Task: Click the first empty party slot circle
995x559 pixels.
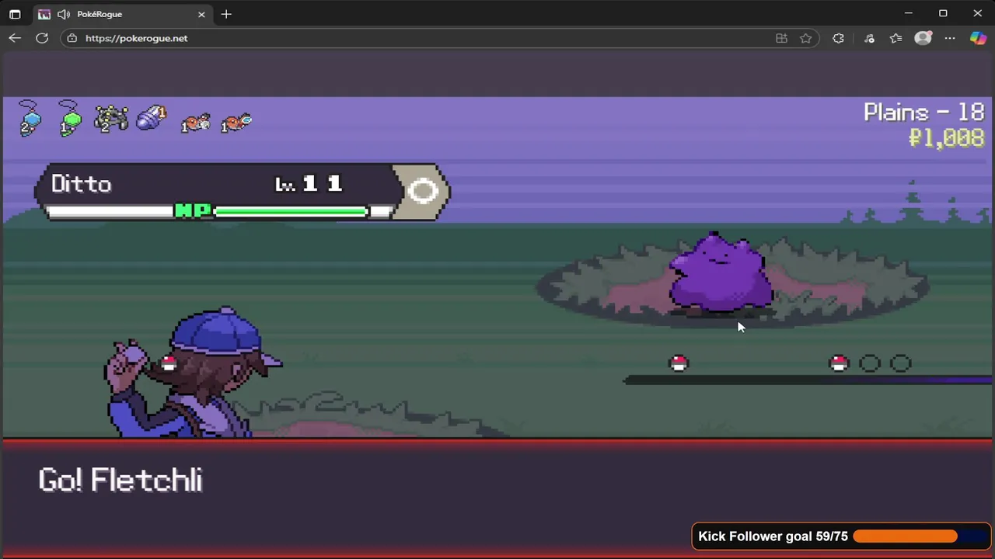Action: 870,363
